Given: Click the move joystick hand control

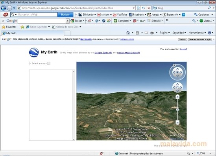Looking at the screenshot, I should [x=177, y=88].
